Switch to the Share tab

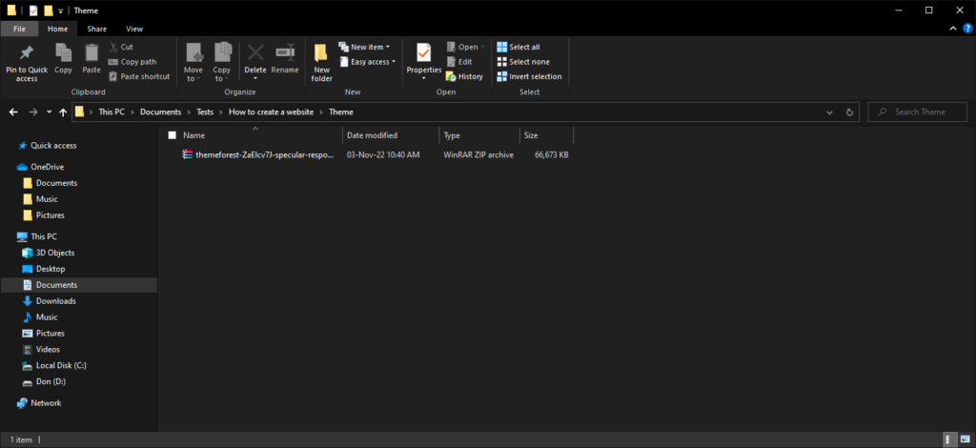[96, 29]
